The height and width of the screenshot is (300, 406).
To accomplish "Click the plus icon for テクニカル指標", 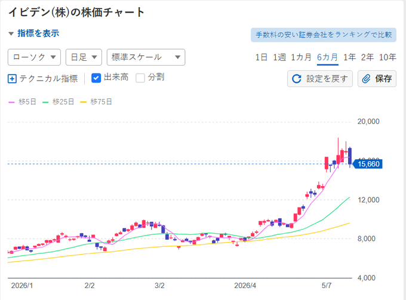I will click(12, 79).
